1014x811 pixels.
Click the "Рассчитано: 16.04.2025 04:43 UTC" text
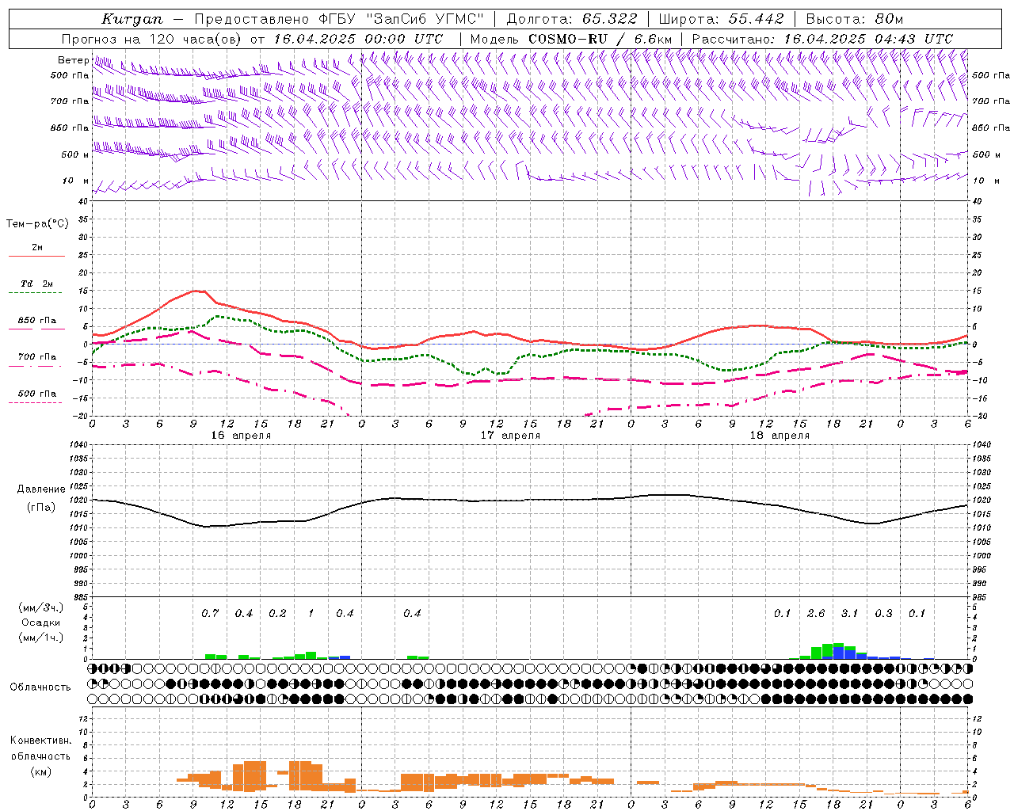tap(822, 39)
